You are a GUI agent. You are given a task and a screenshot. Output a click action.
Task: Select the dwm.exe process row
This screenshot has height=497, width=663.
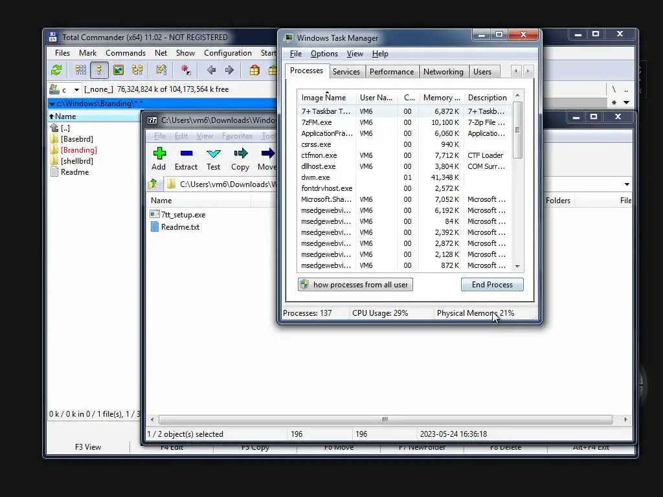pos(404,177)
